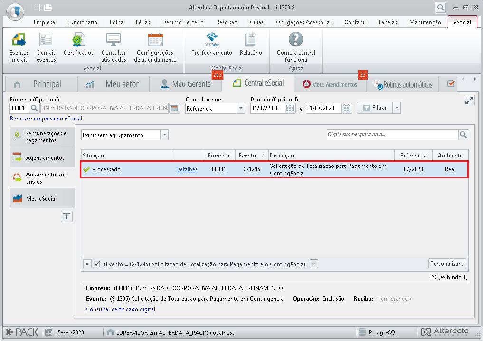Open the Funcionário menu
The width and height of the screenshot is (483, 341).
click(x=82, y=22)
